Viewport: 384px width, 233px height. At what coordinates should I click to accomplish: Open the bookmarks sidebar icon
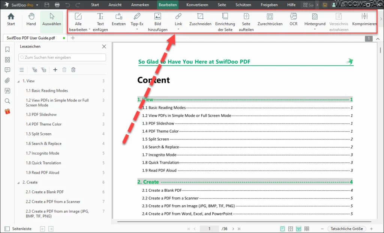7,49
